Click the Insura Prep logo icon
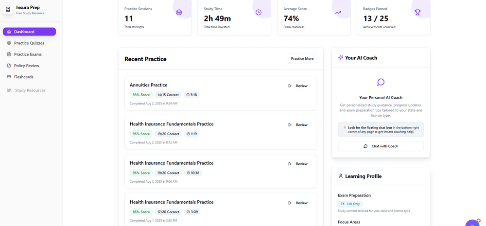The width and height of the screenshot is (486, 226). 8,10
